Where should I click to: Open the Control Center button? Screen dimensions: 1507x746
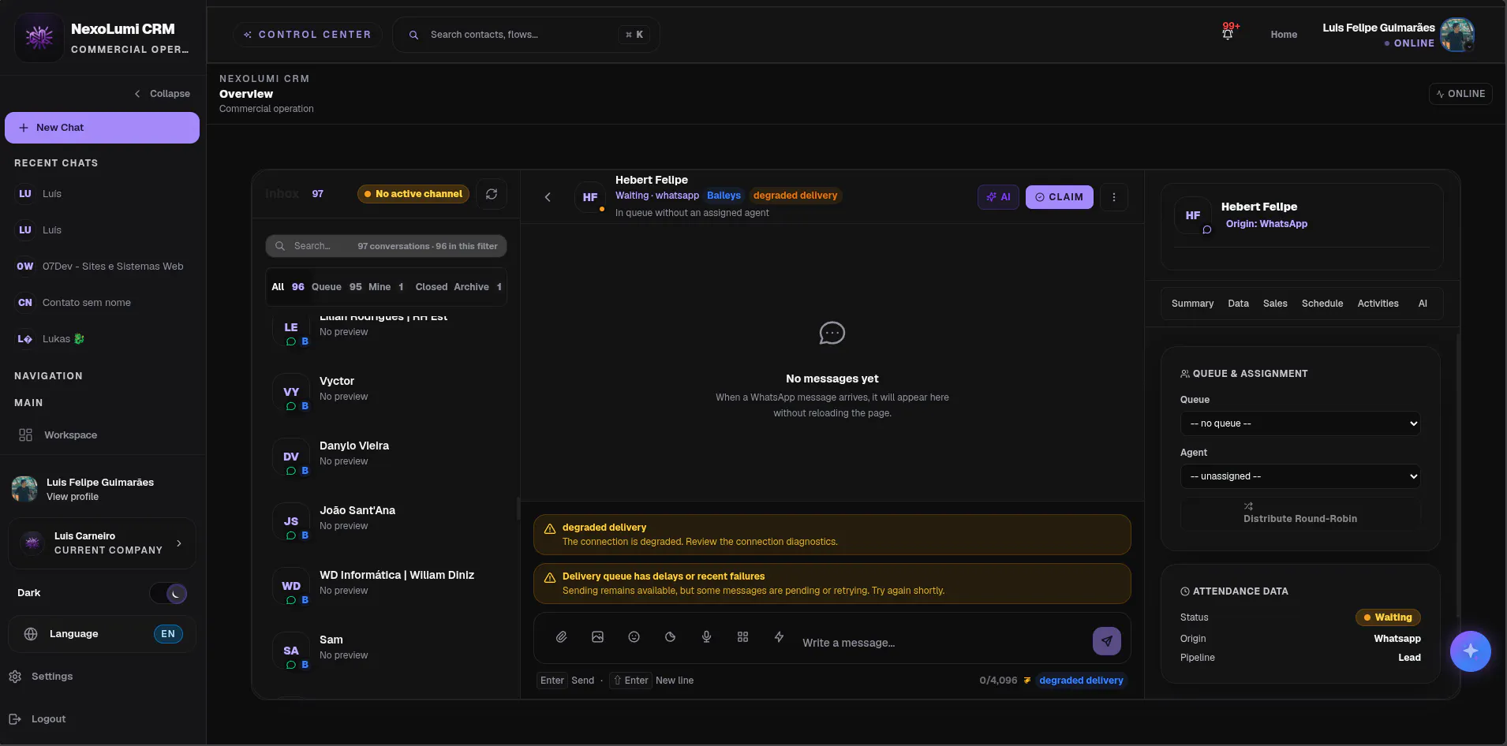[308, 35]
